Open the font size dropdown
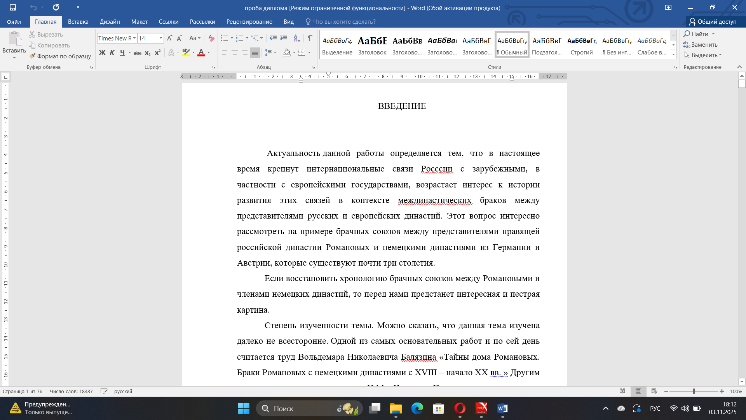 pyautogui.click(x=160, y=38)
